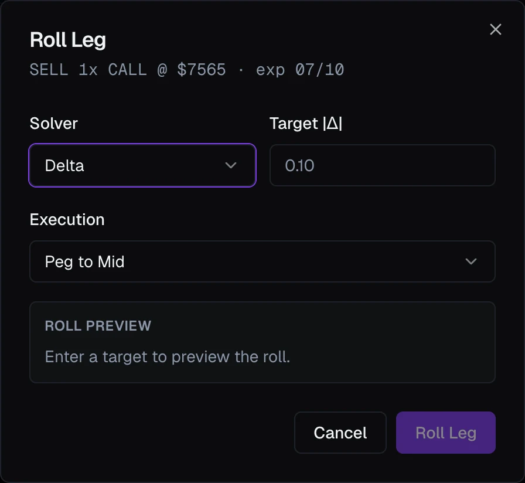Confirm with the purple Roll Leg button
Viewport: 525px width, 483px height.
(446, 433)
